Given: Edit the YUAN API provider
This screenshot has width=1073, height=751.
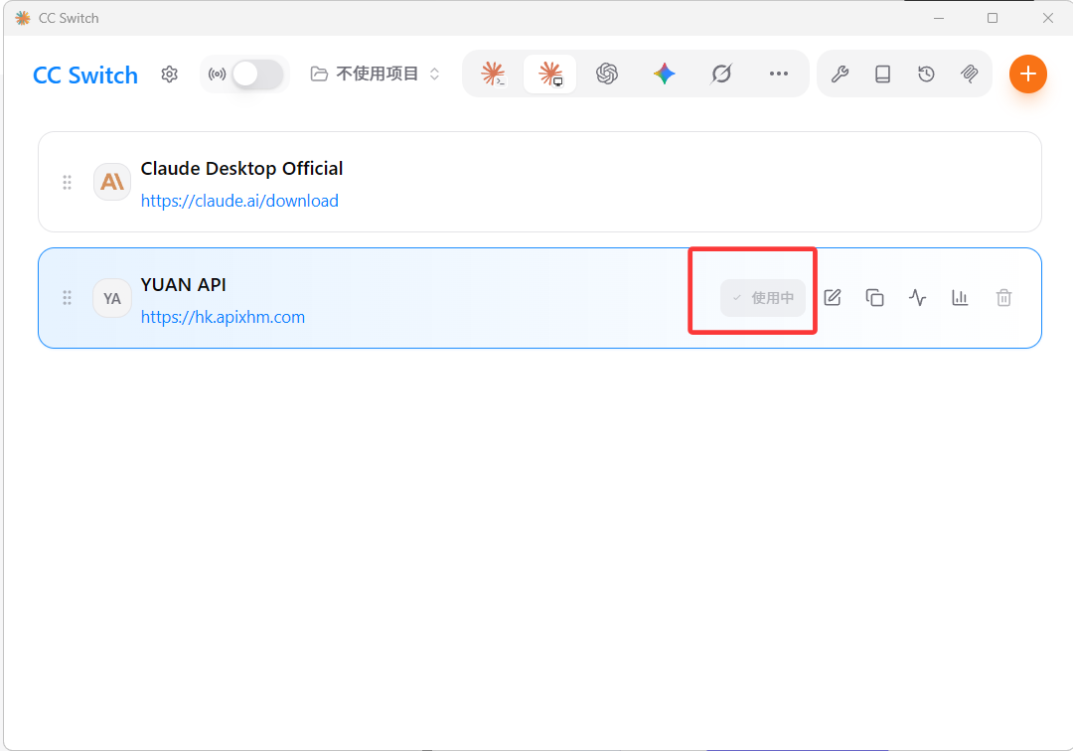Looking at the screenshot, I should 833,298.
